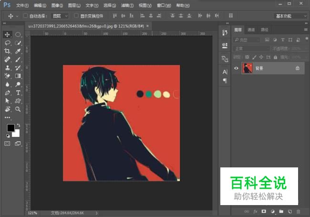Toggle the layer filter on/off switch
Screen dimensions: 310x217
click(x=307, y=39)
